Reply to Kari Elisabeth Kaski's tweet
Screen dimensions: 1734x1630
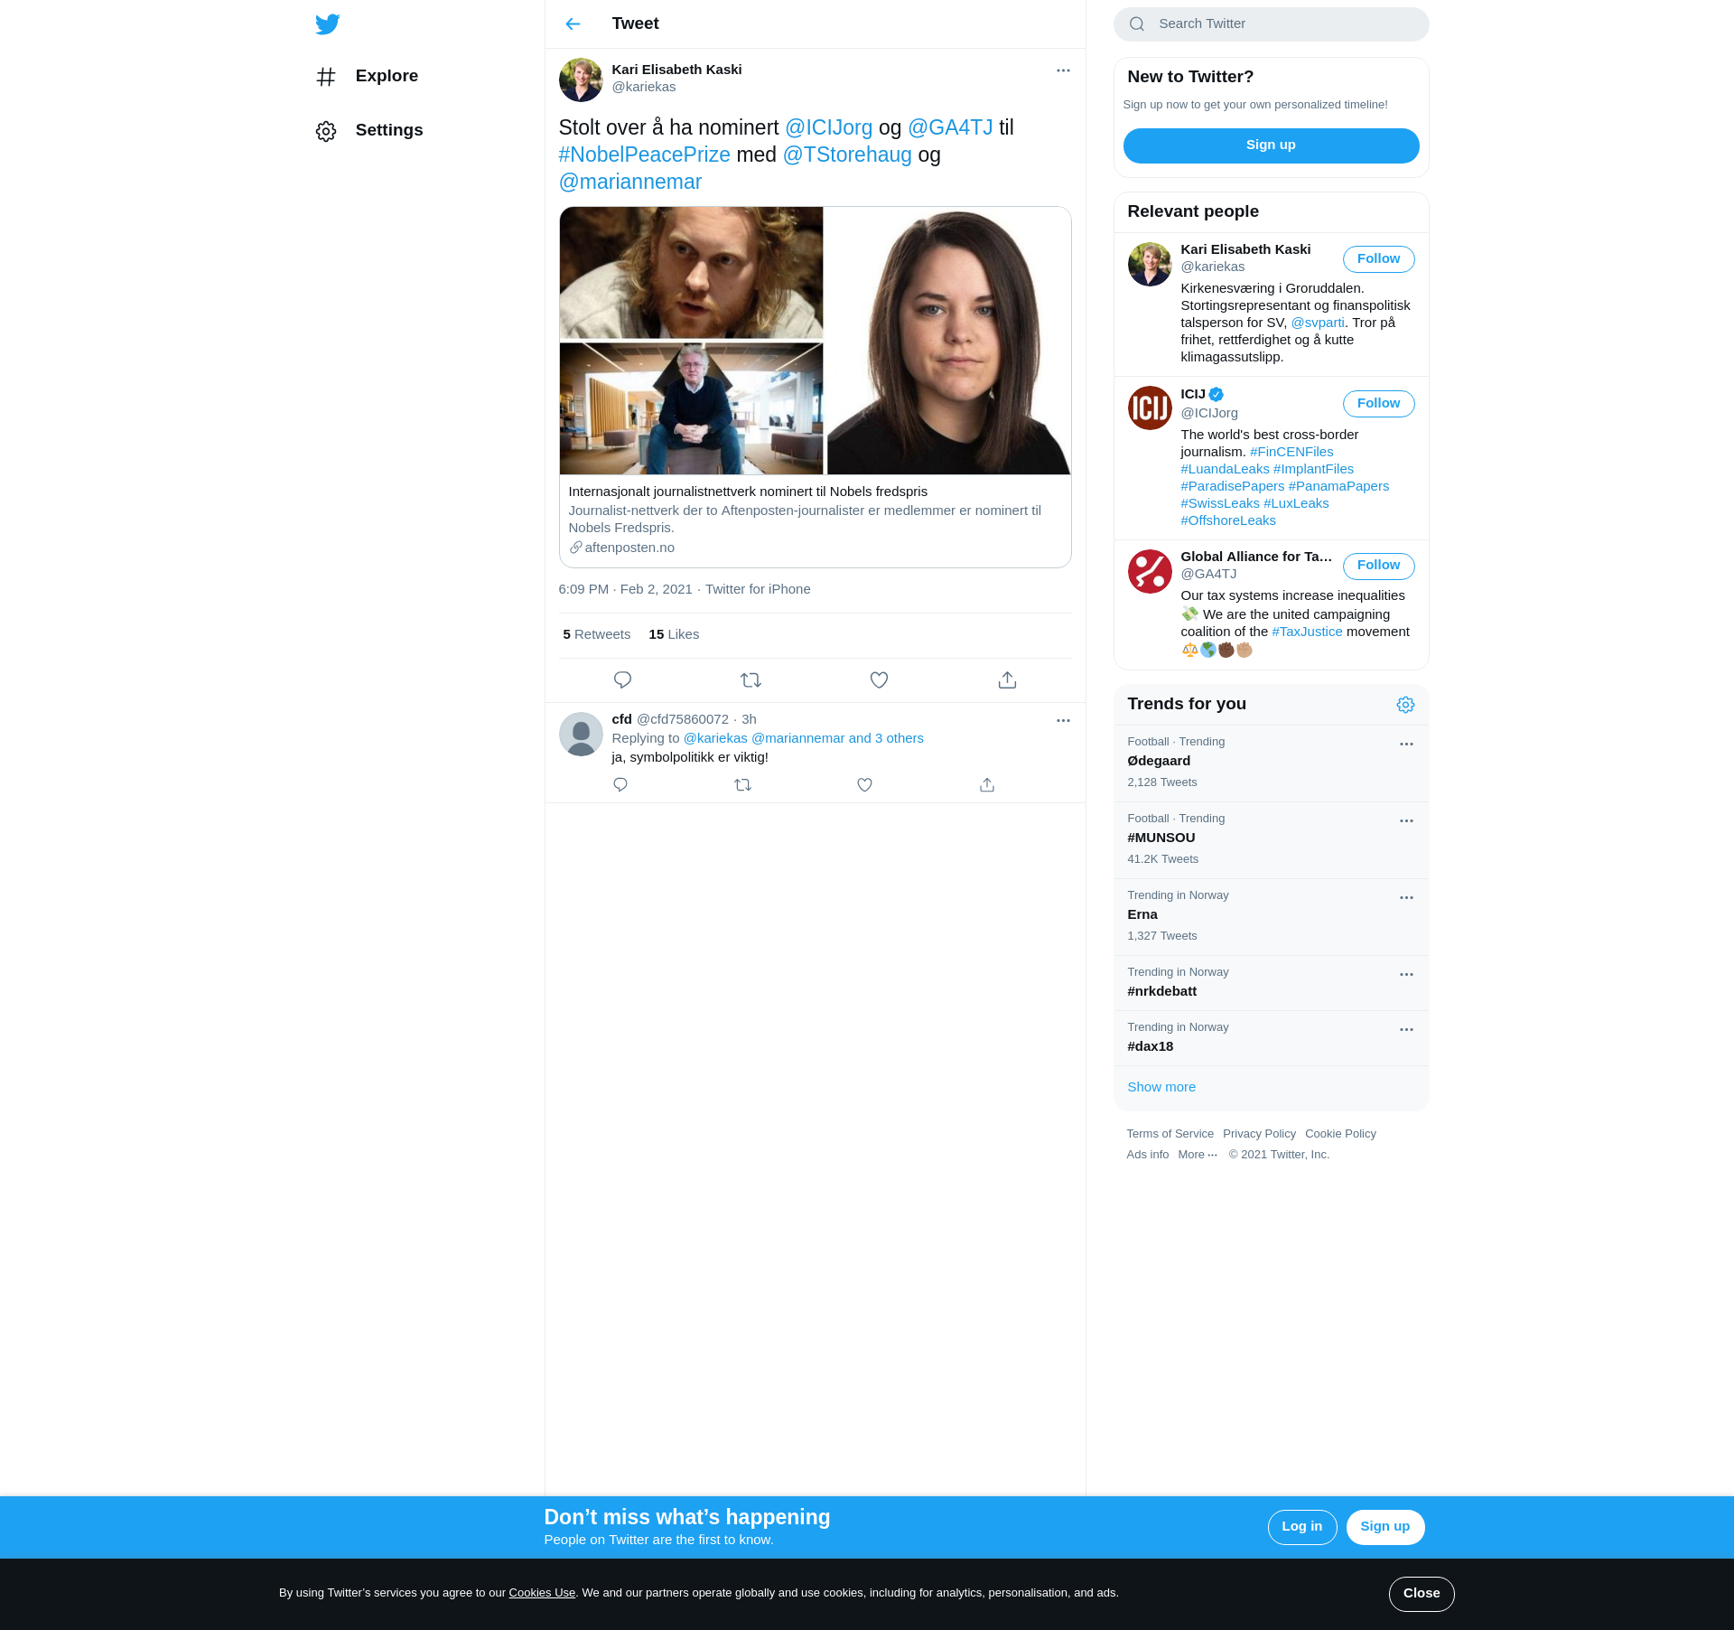pyautogui.click(x=622, y=680)
